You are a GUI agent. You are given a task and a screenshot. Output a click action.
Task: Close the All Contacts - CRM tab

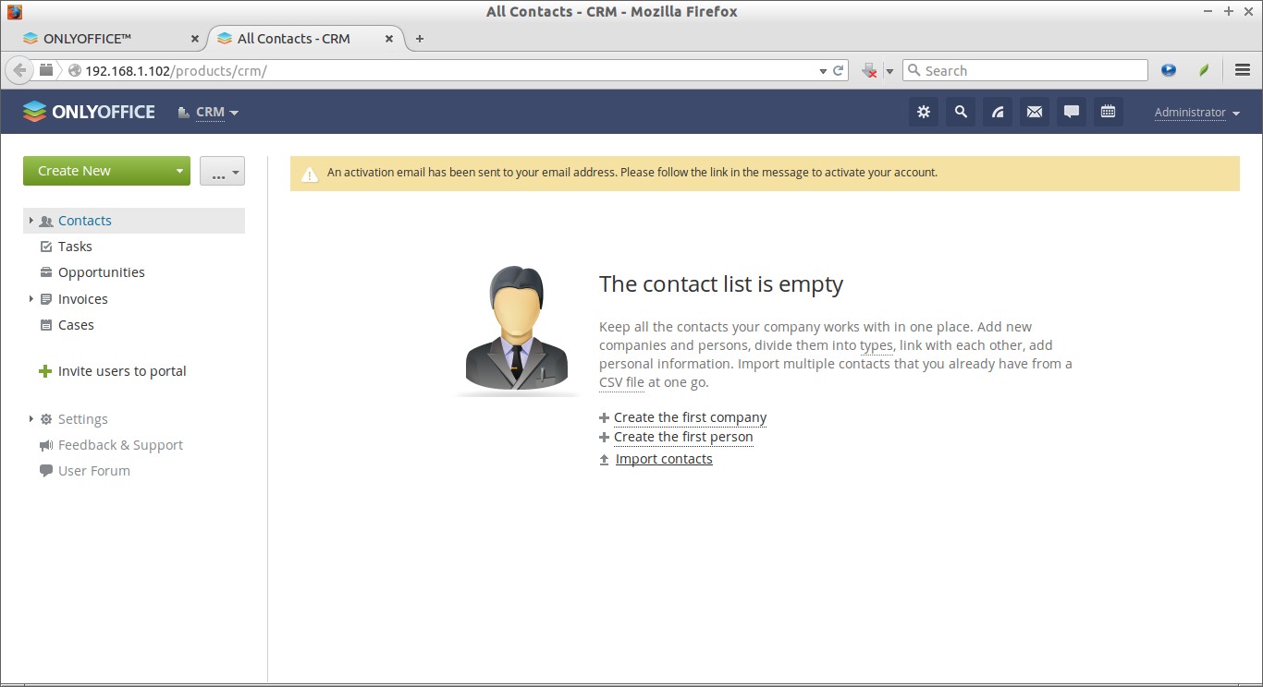point(389,39)
